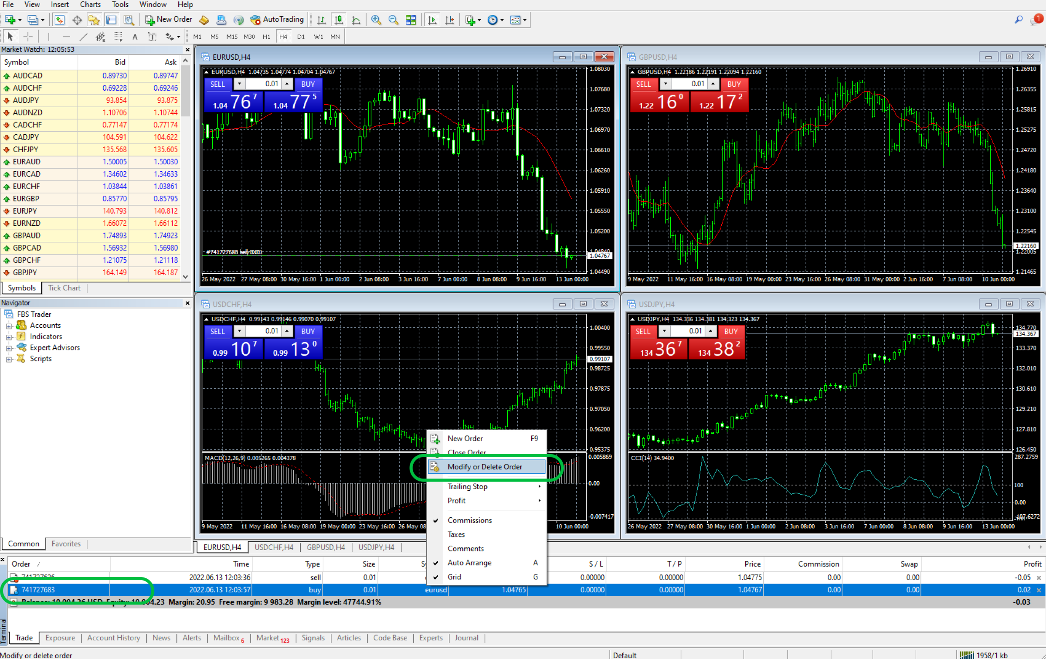Choose Modify or Delete Order
The image size is (1046, 659).
[x=486, y=467]
